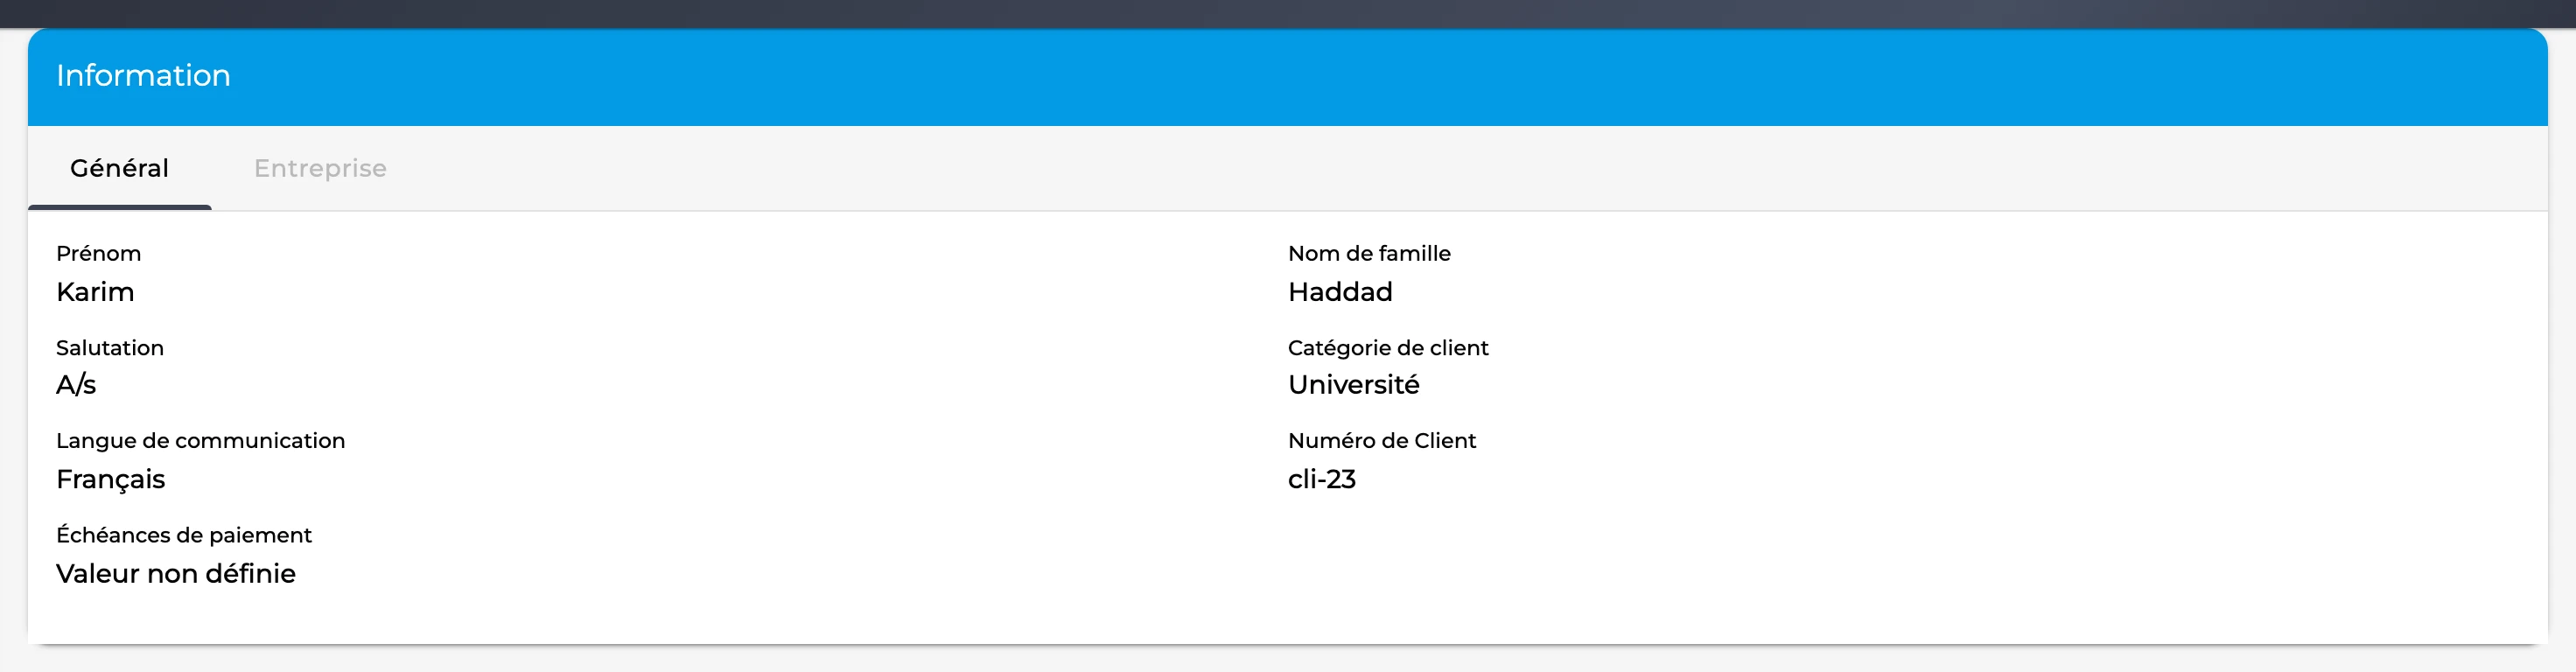Select the Valeur non définie payment value
The height and width of the screenshot is (672, 2576).
(176, 573)
